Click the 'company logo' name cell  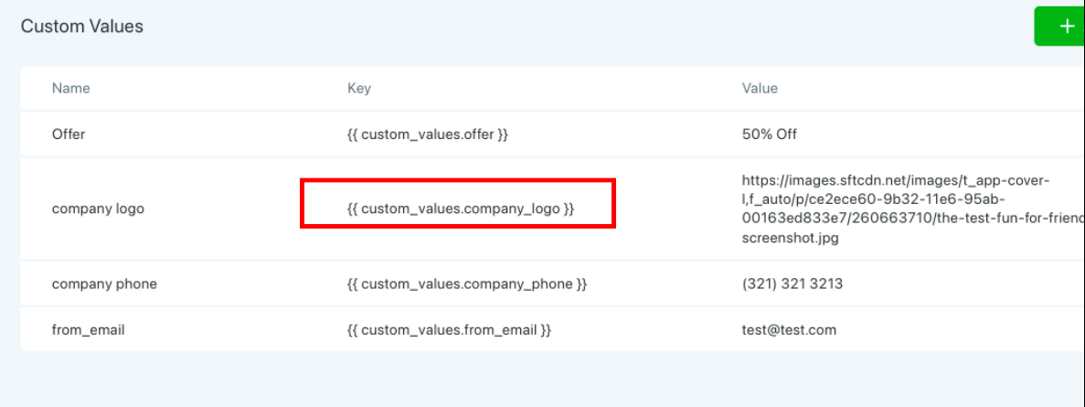point(98,209)
